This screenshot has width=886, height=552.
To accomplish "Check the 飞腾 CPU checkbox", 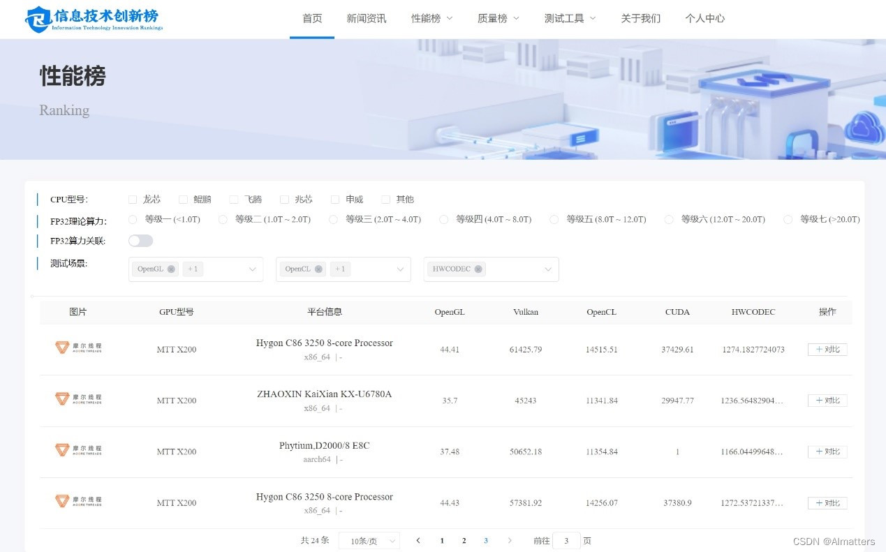I will click(234, 200).
